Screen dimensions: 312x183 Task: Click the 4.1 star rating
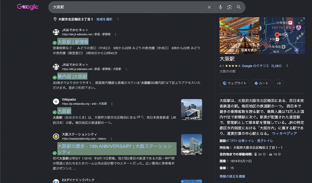[230, 66]
